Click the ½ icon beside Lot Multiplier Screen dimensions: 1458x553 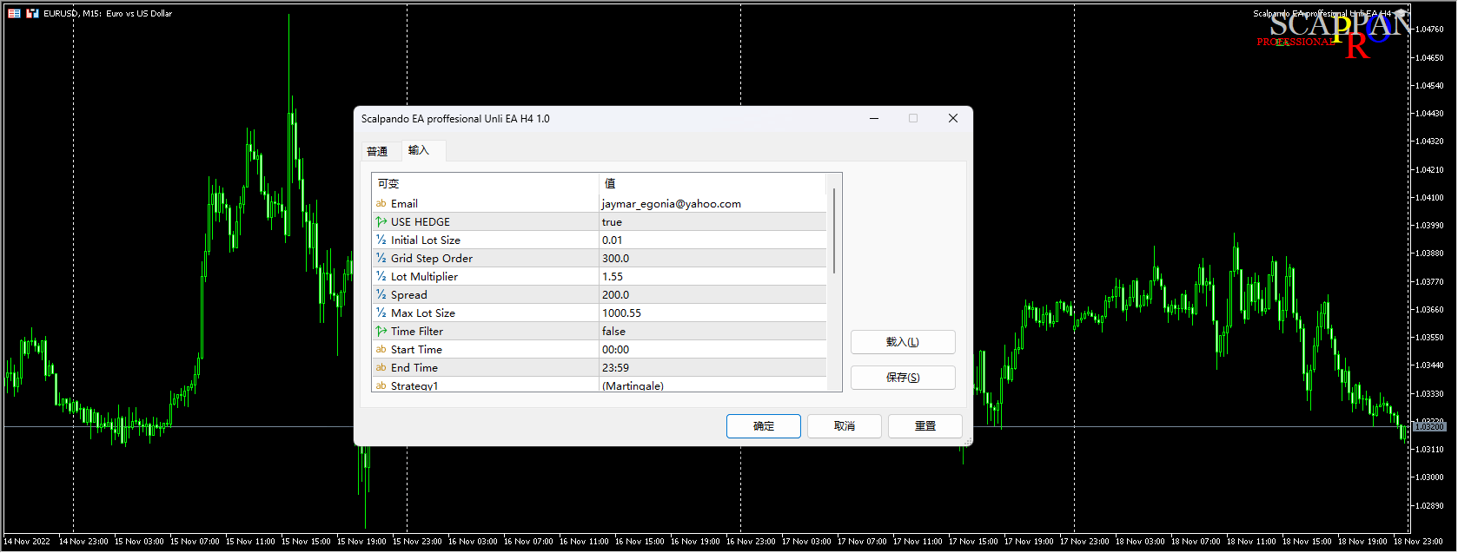coord(381,277)
